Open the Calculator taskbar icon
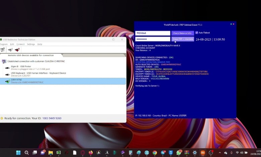The height and width of the screenshot is (157, 261). pos(130,153)
